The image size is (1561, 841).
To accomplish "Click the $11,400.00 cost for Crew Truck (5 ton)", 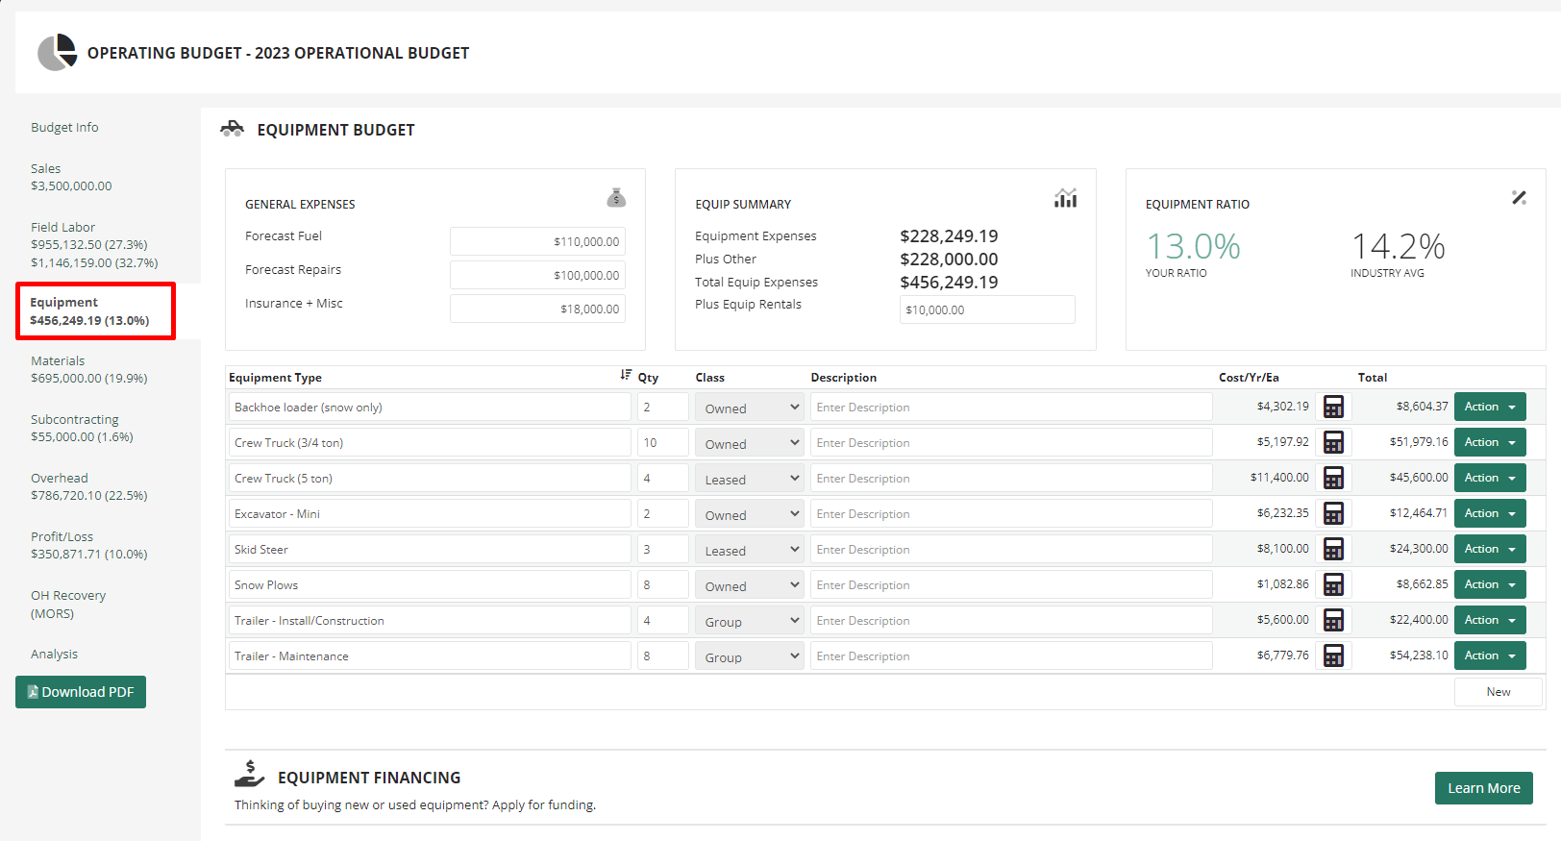I will pyautogui.click(x=1279, y=477).
